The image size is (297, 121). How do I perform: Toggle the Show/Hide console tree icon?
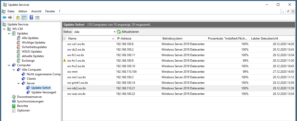24,18
